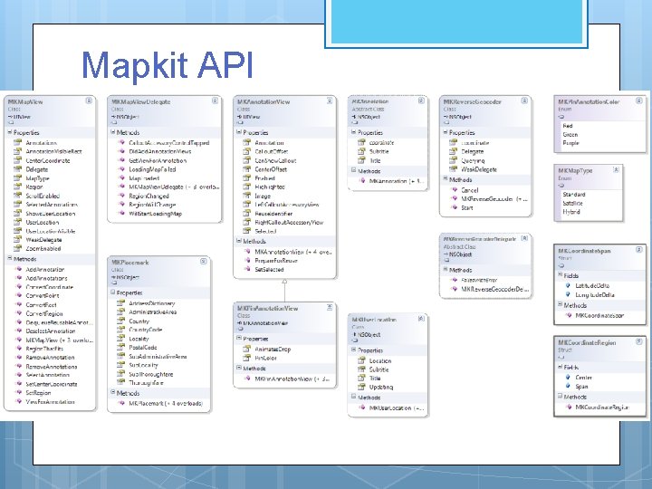Collapse the MKUserLocation class box chevron
This screenshot has width=652, height=489.
point(421,319)
